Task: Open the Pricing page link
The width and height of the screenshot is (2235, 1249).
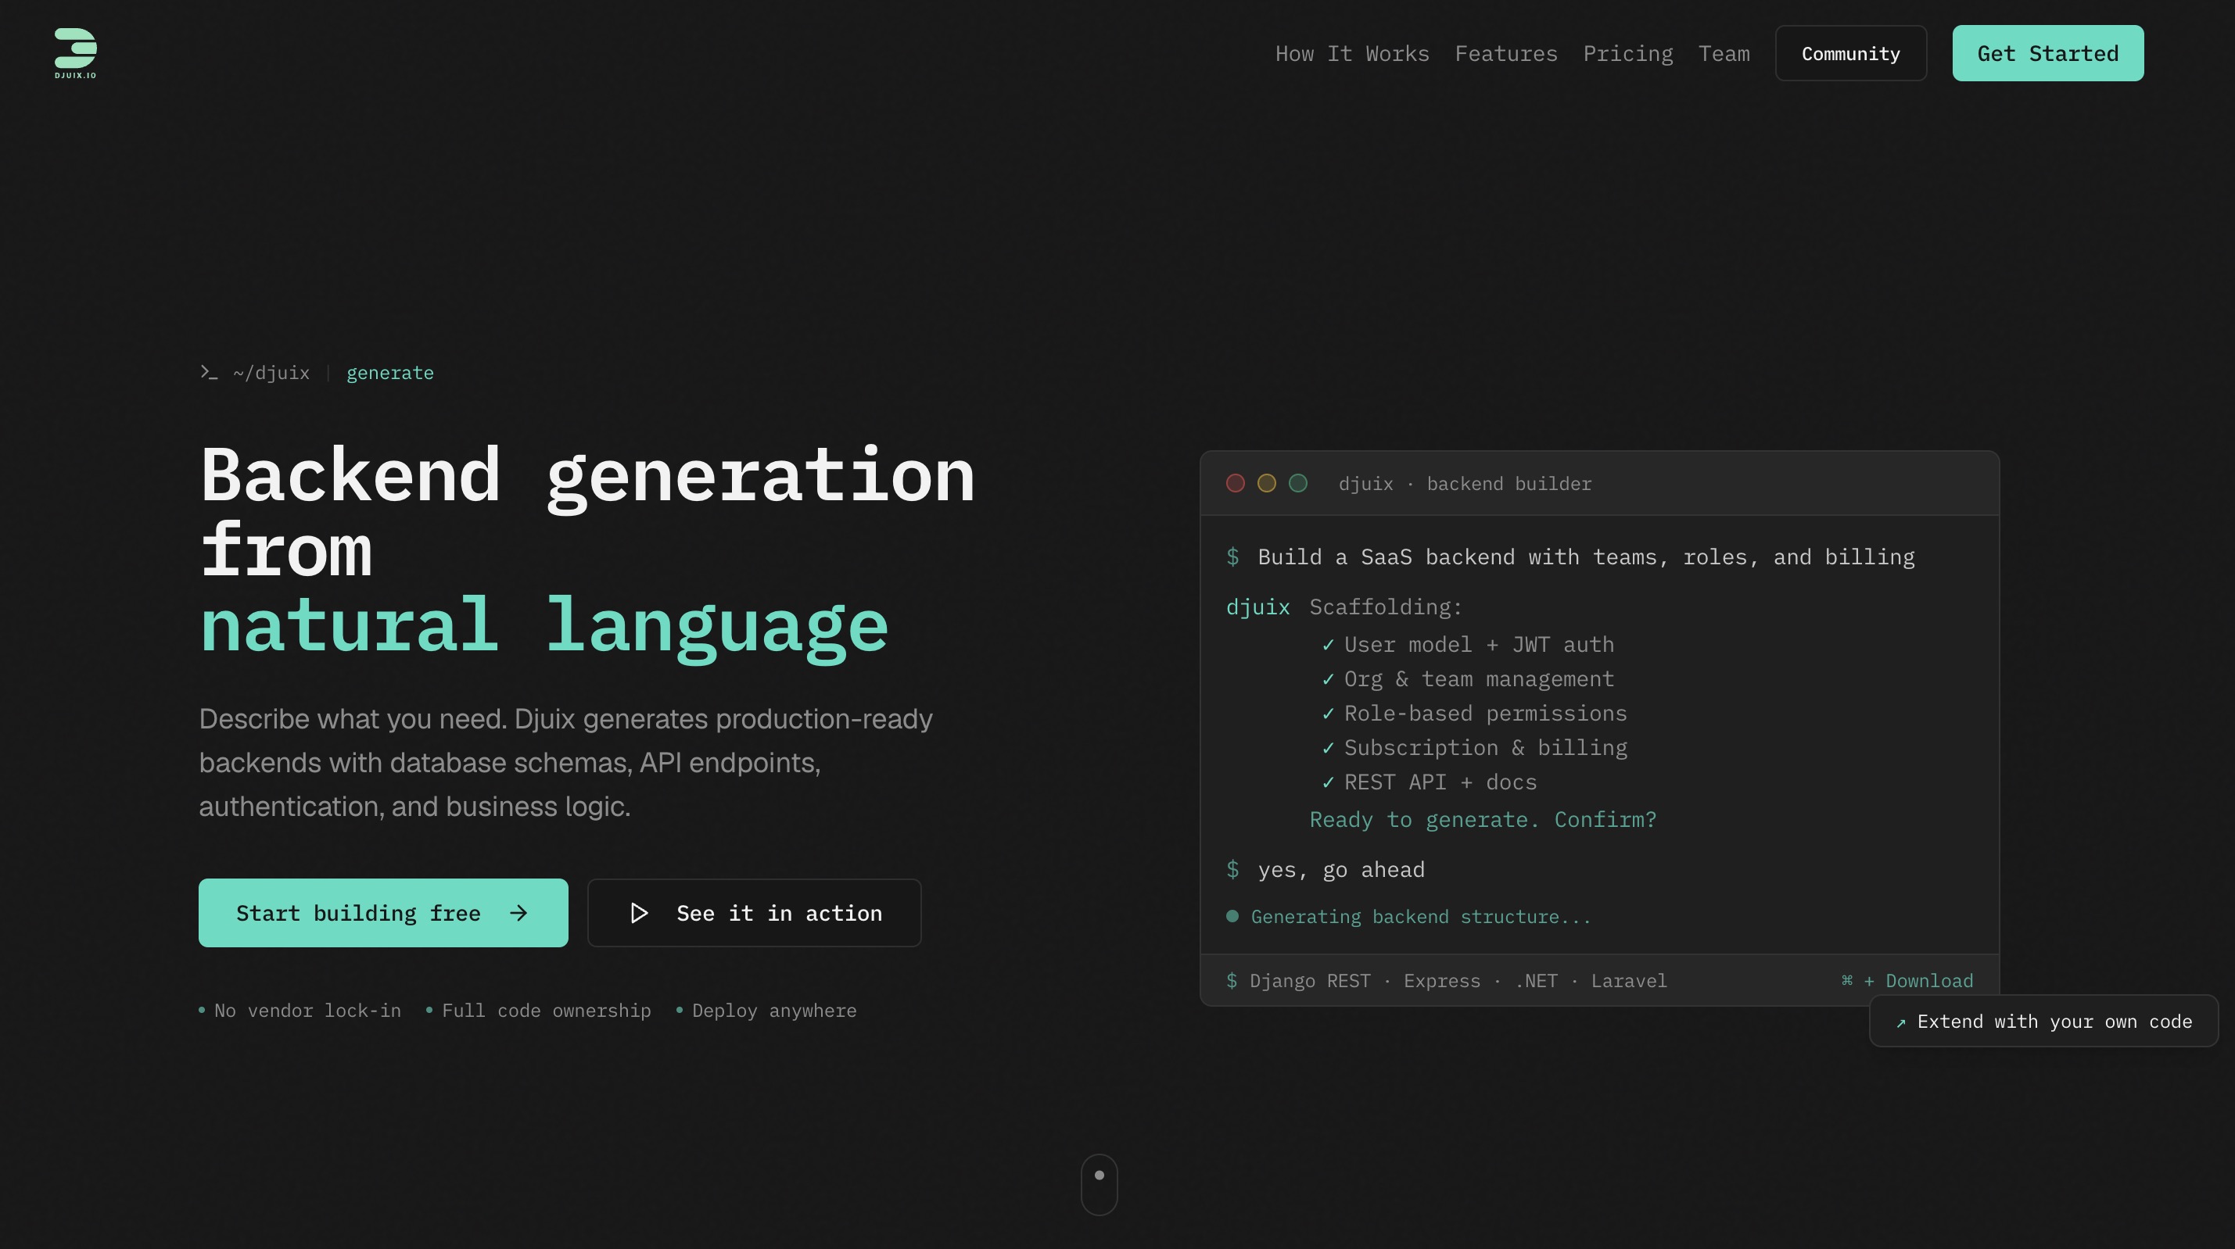Action: pyautogui.click(x=1627, y=54)
